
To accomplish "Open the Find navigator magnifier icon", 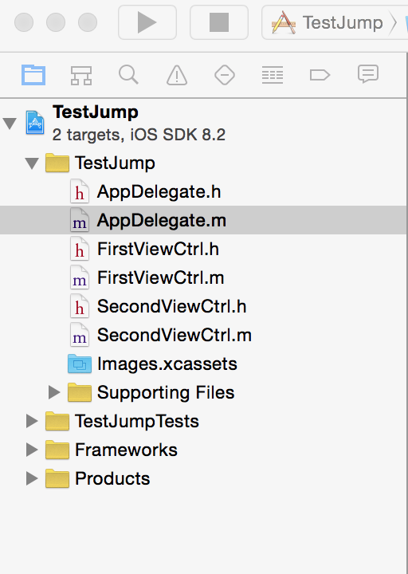I will pos(128,75).
